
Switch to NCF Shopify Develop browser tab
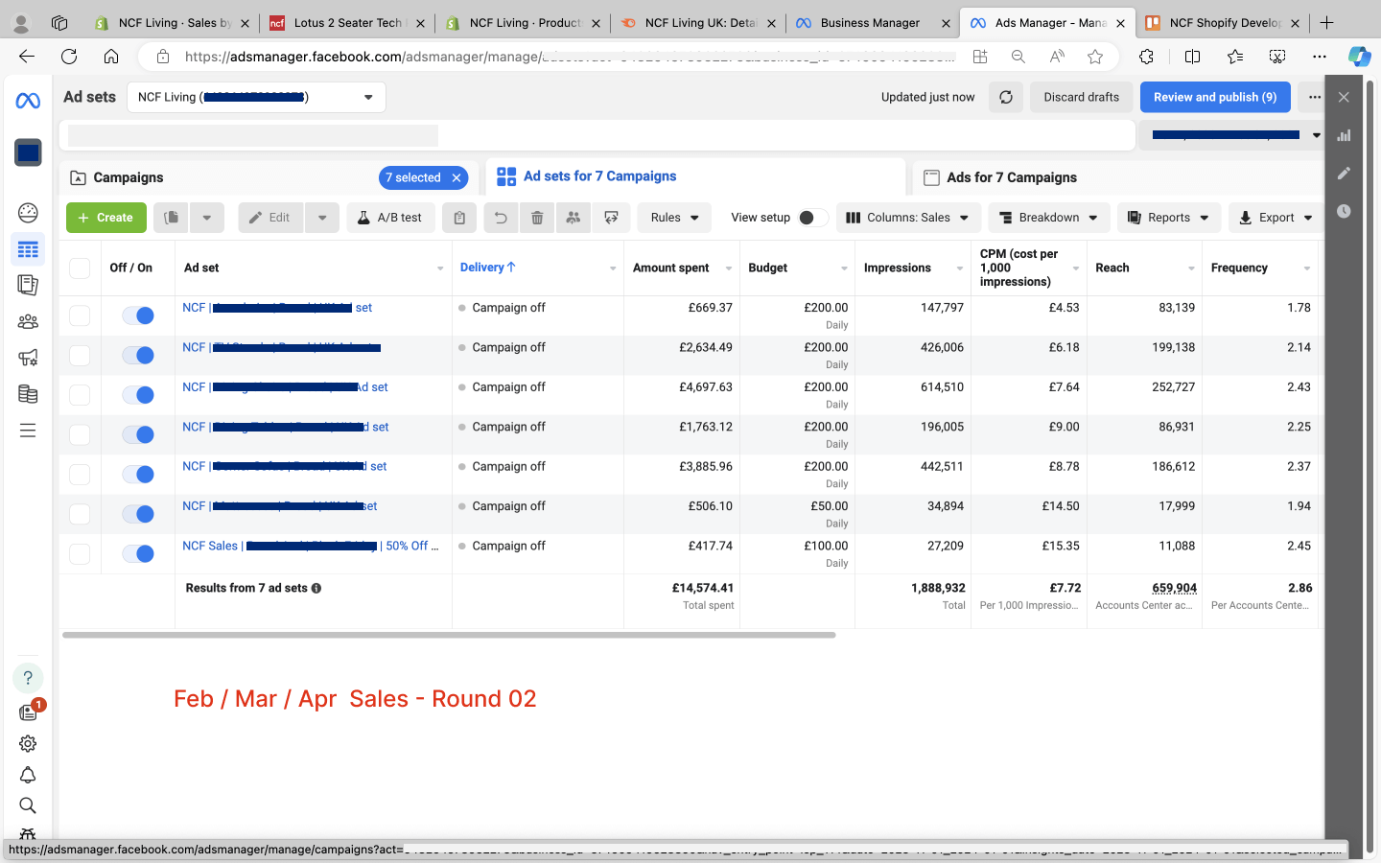click(x=1225, y=23)
